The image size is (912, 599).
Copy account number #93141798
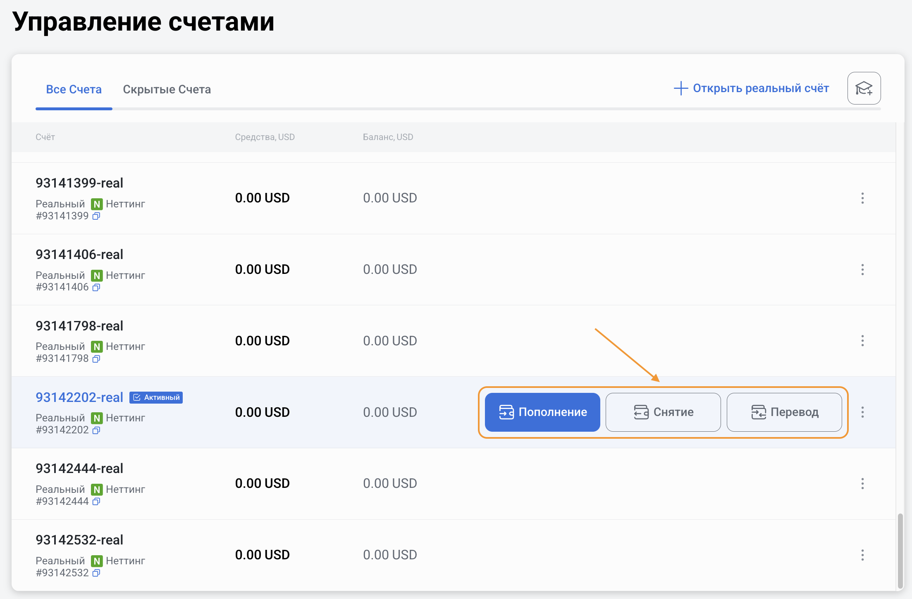96,359
